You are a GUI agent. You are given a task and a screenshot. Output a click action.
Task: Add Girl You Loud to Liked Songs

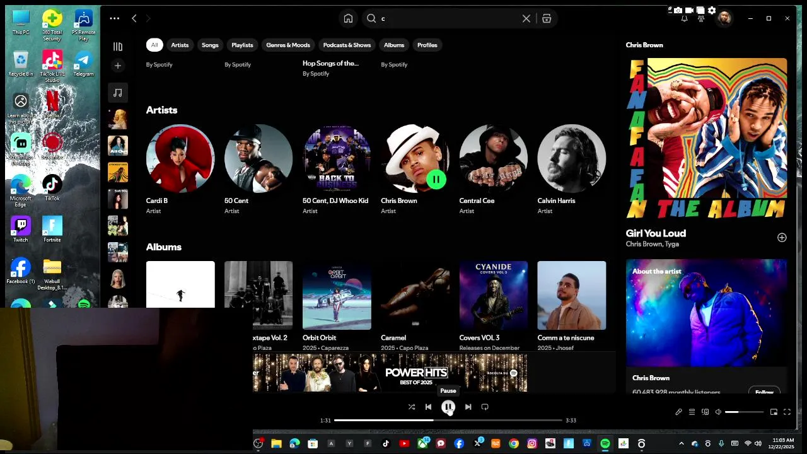coord(782,238)
